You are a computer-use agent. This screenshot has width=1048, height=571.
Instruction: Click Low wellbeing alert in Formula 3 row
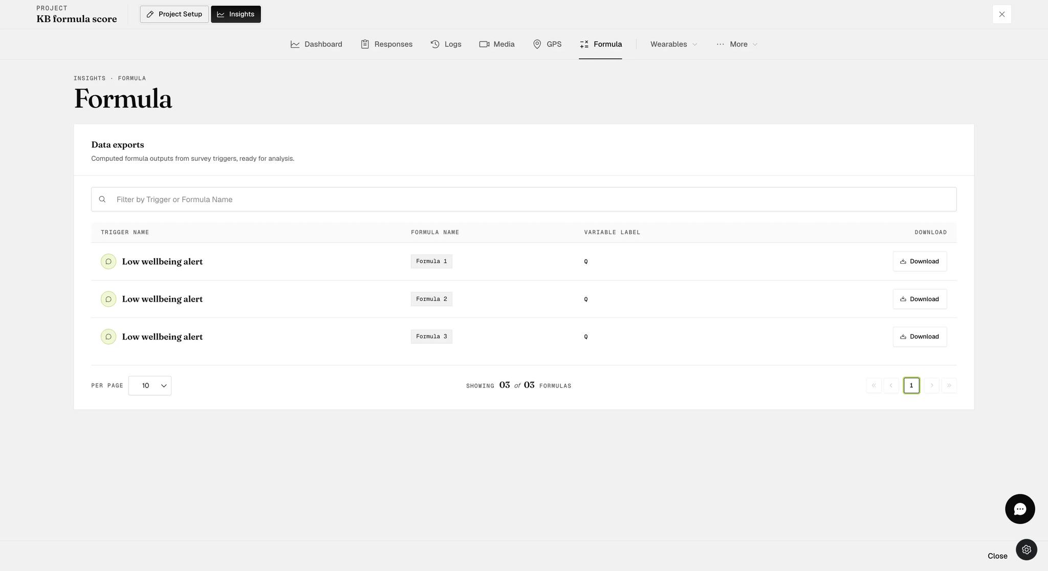click(x=162, y=337)
